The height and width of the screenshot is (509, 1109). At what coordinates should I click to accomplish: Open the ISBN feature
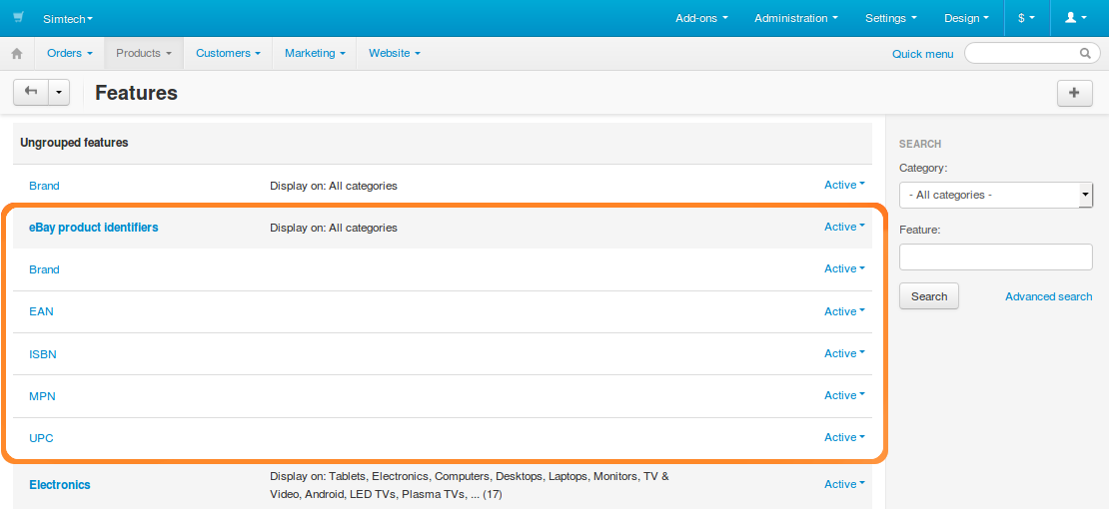tap(42, 354)
